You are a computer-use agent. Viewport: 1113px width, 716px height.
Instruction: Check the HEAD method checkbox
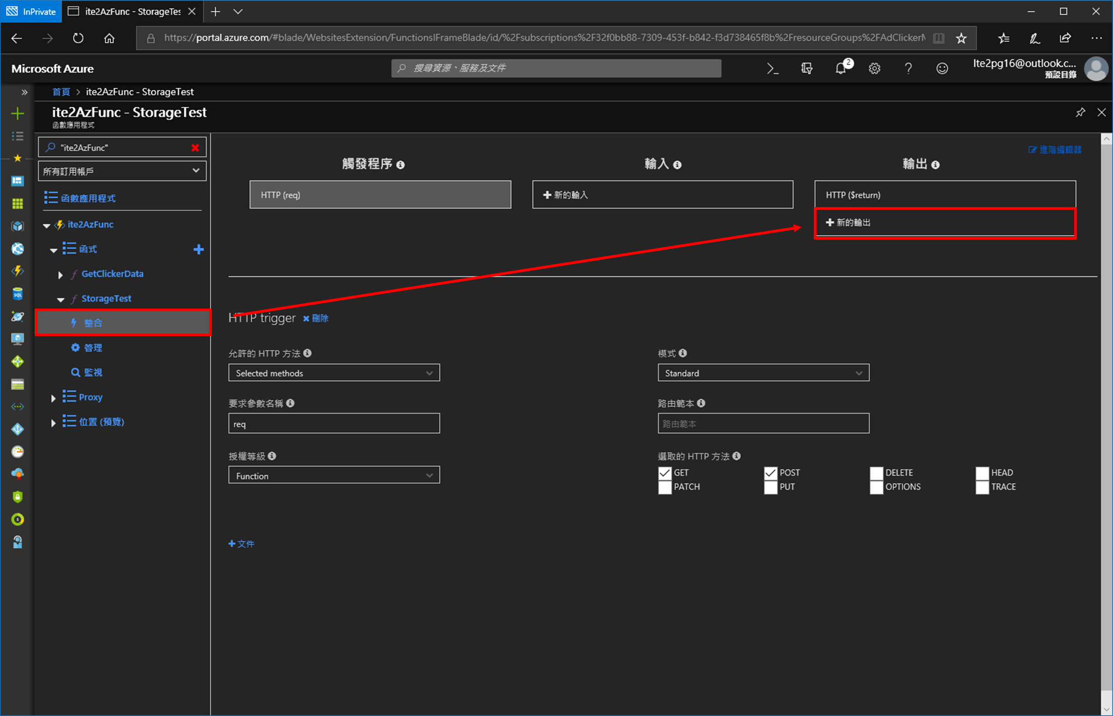(982, 473)
